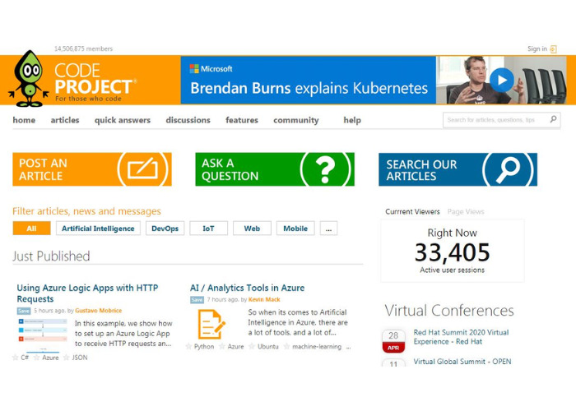
Task: Click the April 28 calendar date icon
Action: 393,339
